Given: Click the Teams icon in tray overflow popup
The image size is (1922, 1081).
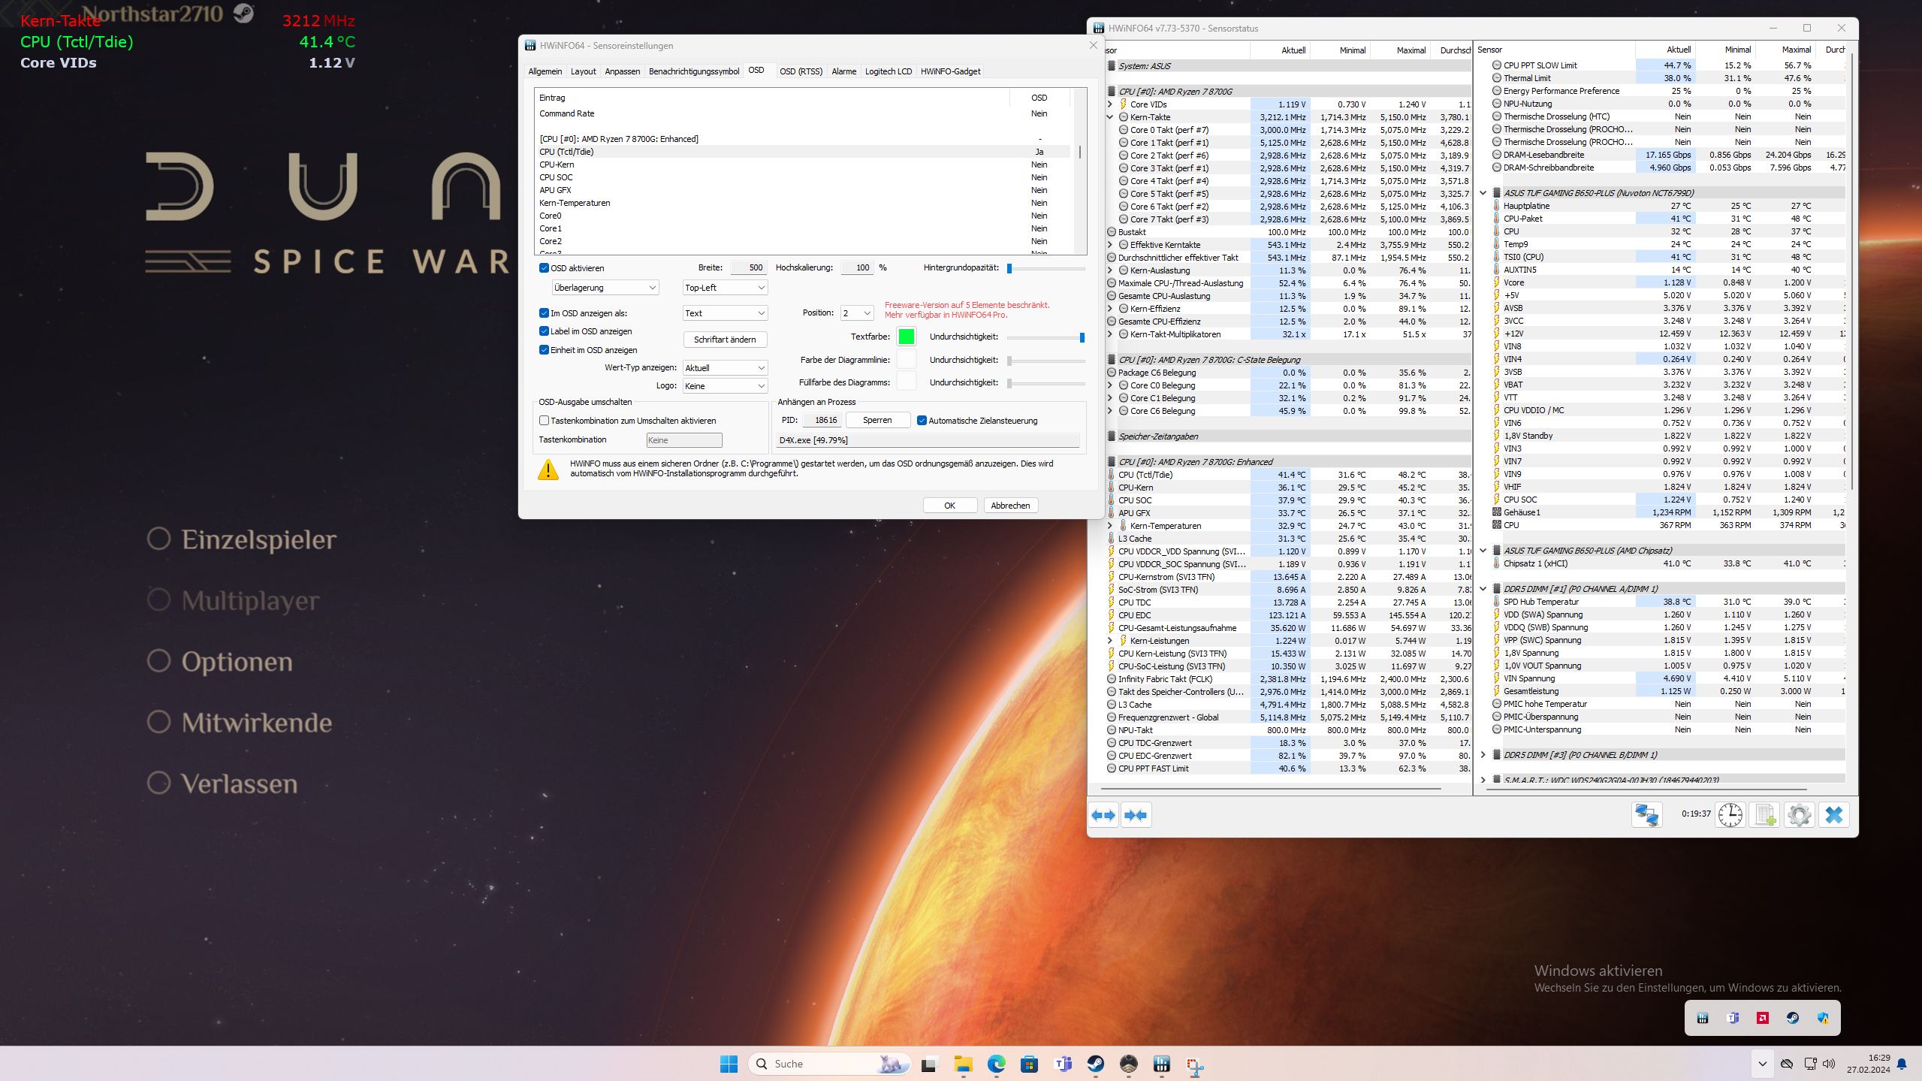Looking at the screenshot, I should [x=1733, y=1018].
